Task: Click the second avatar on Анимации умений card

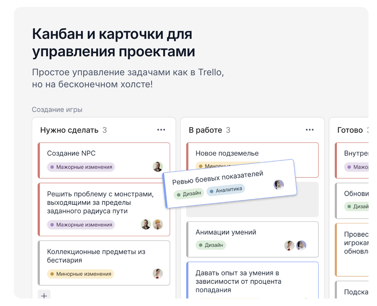Action: [301, 245]
